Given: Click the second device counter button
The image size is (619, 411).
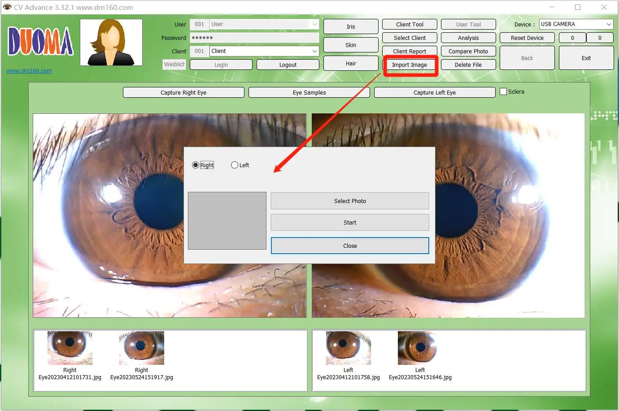Looking at the screenshot, I should pos(600,38).
